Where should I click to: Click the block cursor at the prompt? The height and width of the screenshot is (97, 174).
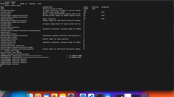(1, 66)
